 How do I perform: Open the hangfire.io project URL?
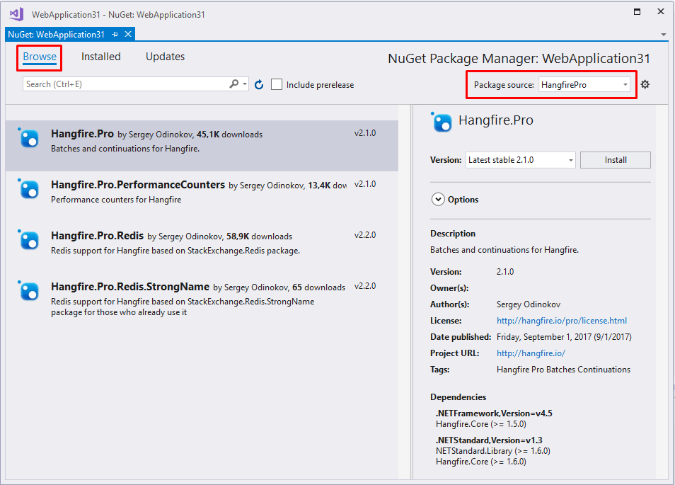tap(531, 353)
